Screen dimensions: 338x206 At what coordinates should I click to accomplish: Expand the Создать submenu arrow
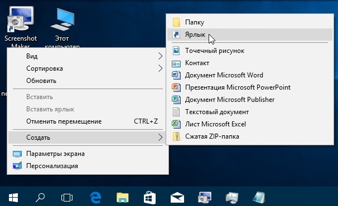click(160, 138)
